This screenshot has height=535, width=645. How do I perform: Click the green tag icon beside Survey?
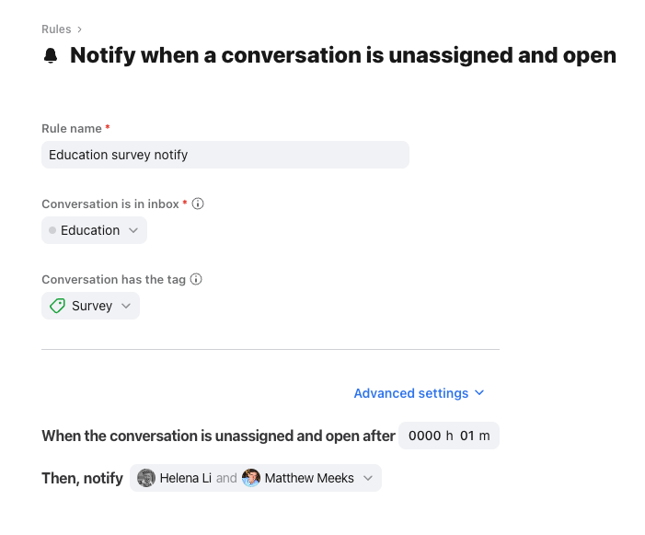(x=57, y=306)
